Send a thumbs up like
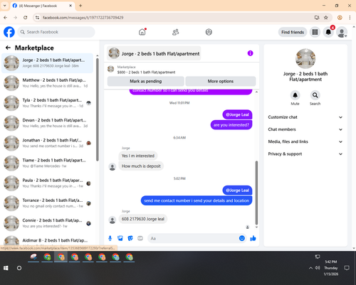 [x=253, y=238]
